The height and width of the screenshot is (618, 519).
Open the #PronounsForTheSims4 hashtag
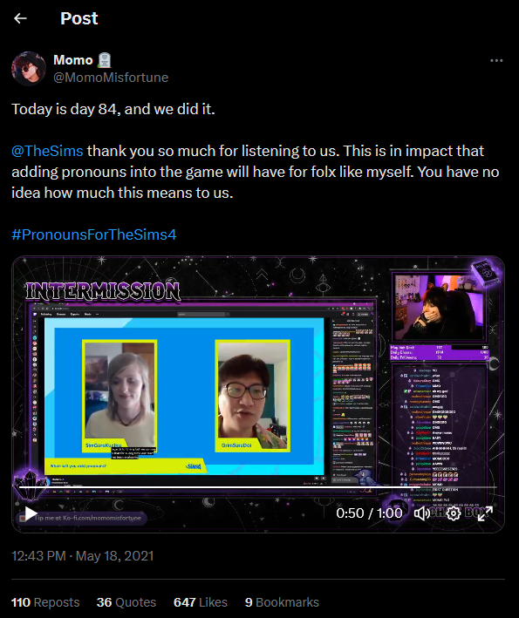(x=94, y=234)
